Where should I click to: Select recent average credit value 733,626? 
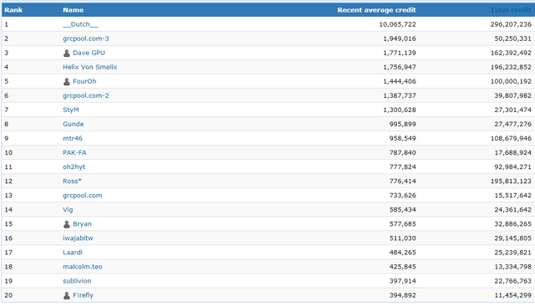[403, 196]
